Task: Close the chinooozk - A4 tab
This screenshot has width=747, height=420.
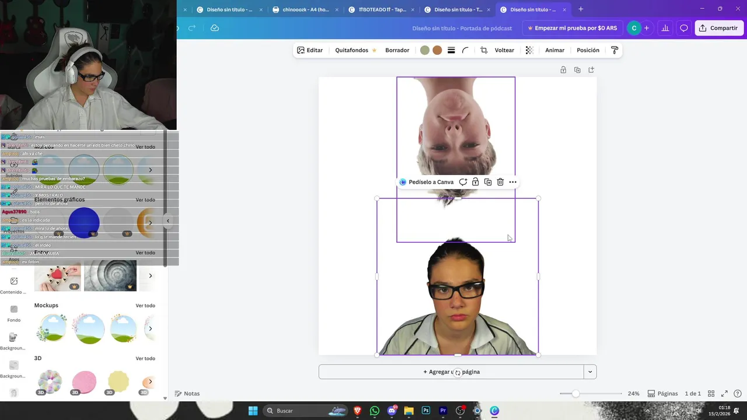Action: [x=337, y=9]
